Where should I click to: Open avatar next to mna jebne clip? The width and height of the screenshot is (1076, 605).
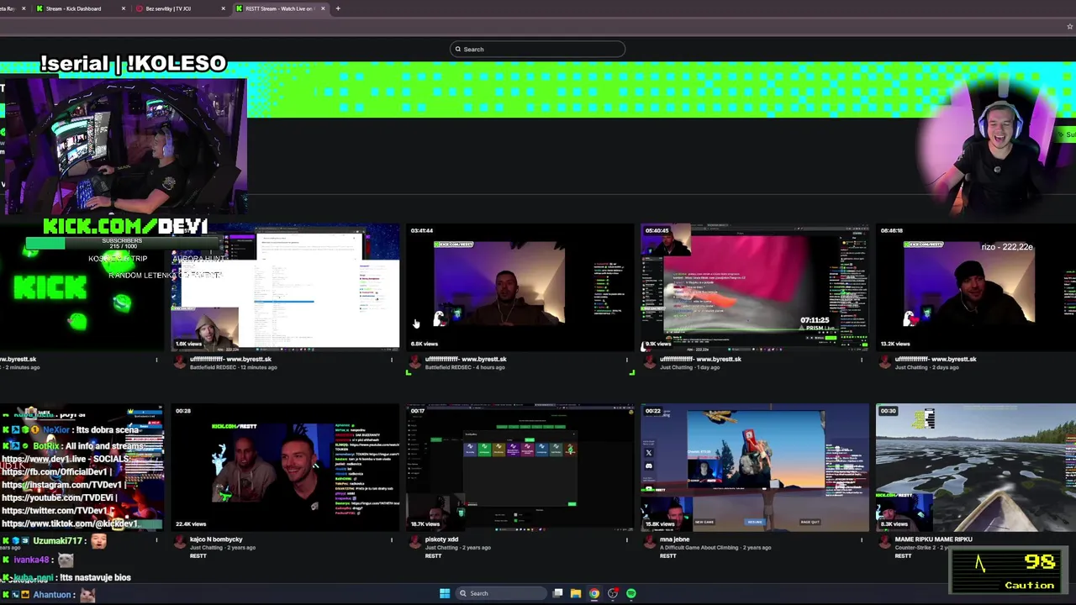click(x=649, y=543)
